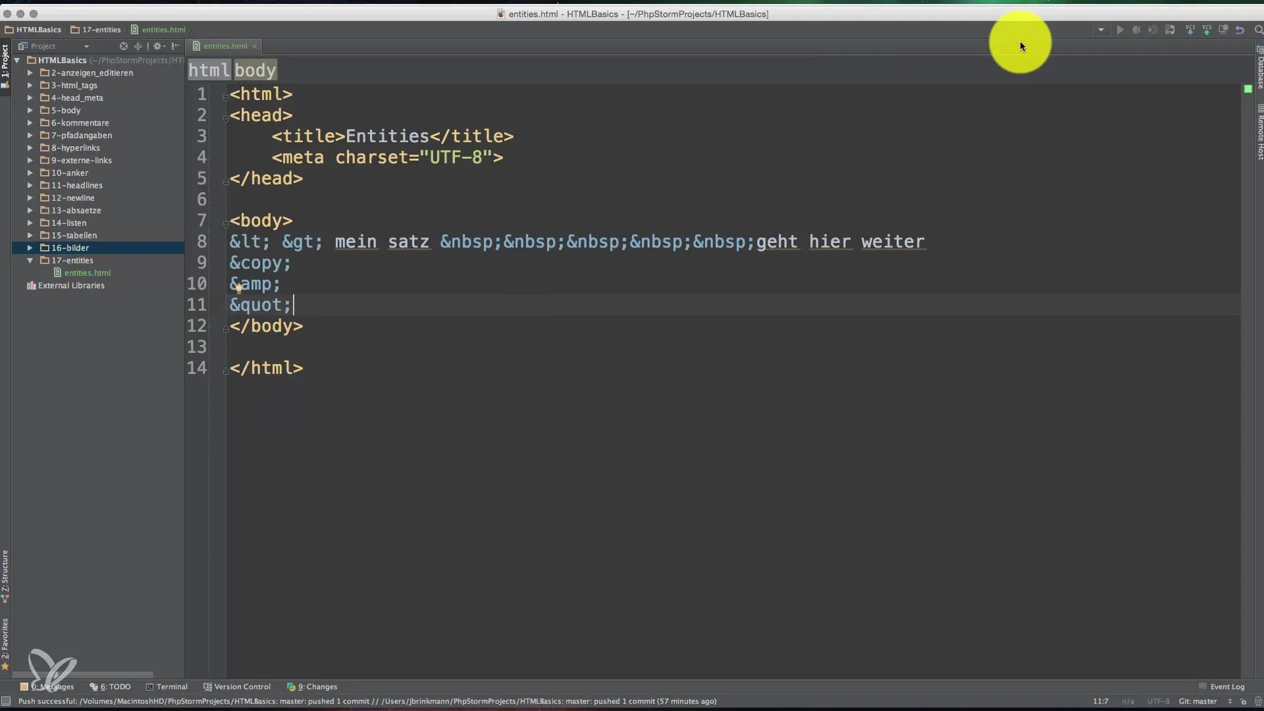Select External Libraries node
Image resolution: width=1264 pixels, height=711 pixels.
pyautogui.click(x=65, y=286)
